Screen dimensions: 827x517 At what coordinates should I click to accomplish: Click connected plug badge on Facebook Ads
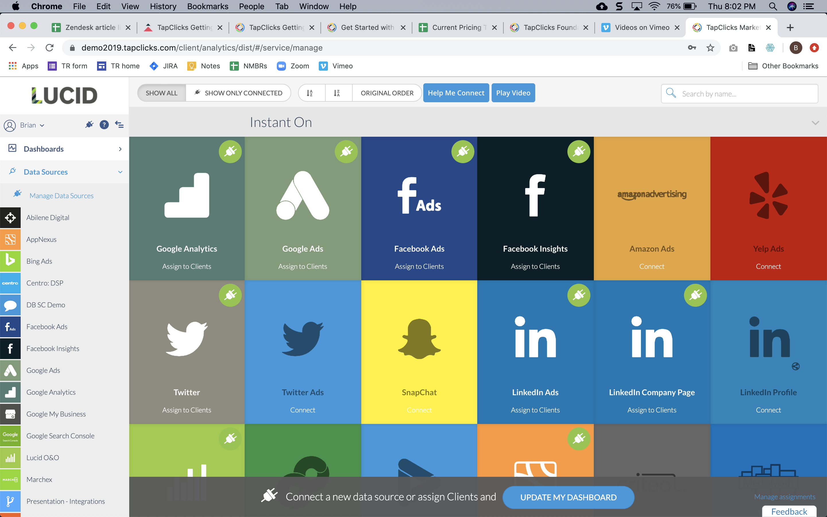click(x=463, y=151)
